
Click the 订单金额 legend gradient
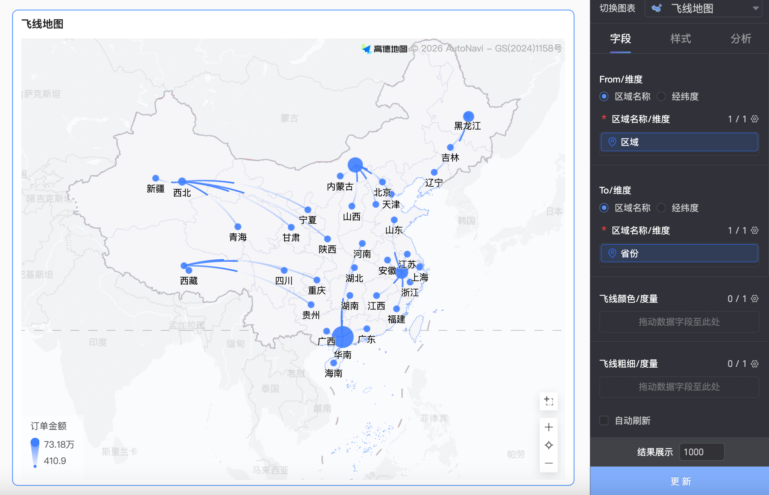click(35, 453)
